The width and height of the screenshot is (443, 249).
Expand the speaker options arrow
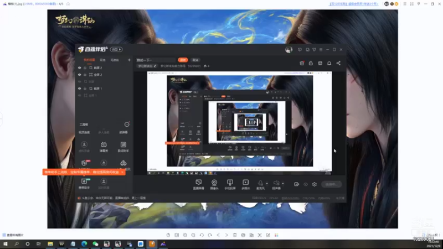283,184
